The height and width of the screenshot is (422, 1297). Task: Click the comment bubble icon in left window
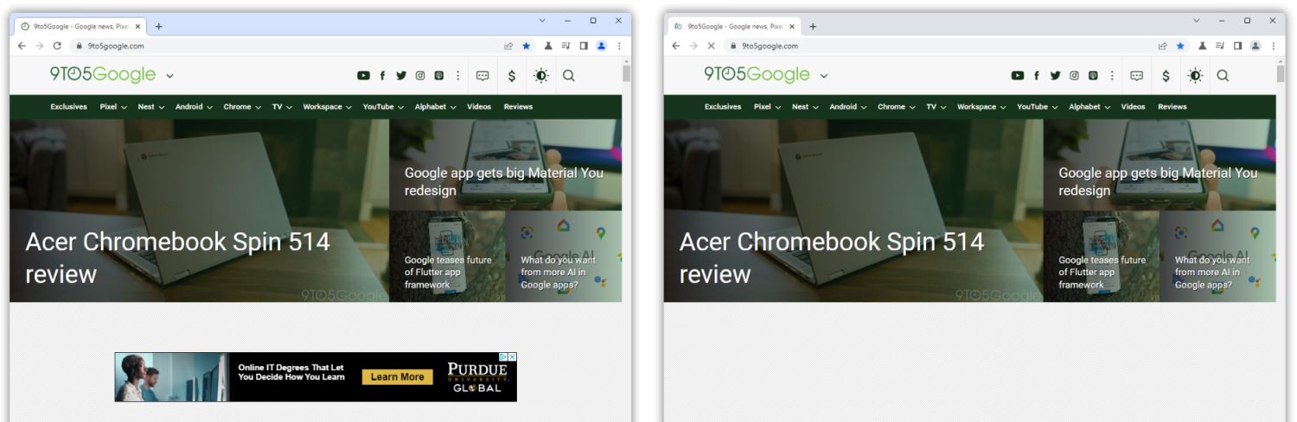pos(482,76)
